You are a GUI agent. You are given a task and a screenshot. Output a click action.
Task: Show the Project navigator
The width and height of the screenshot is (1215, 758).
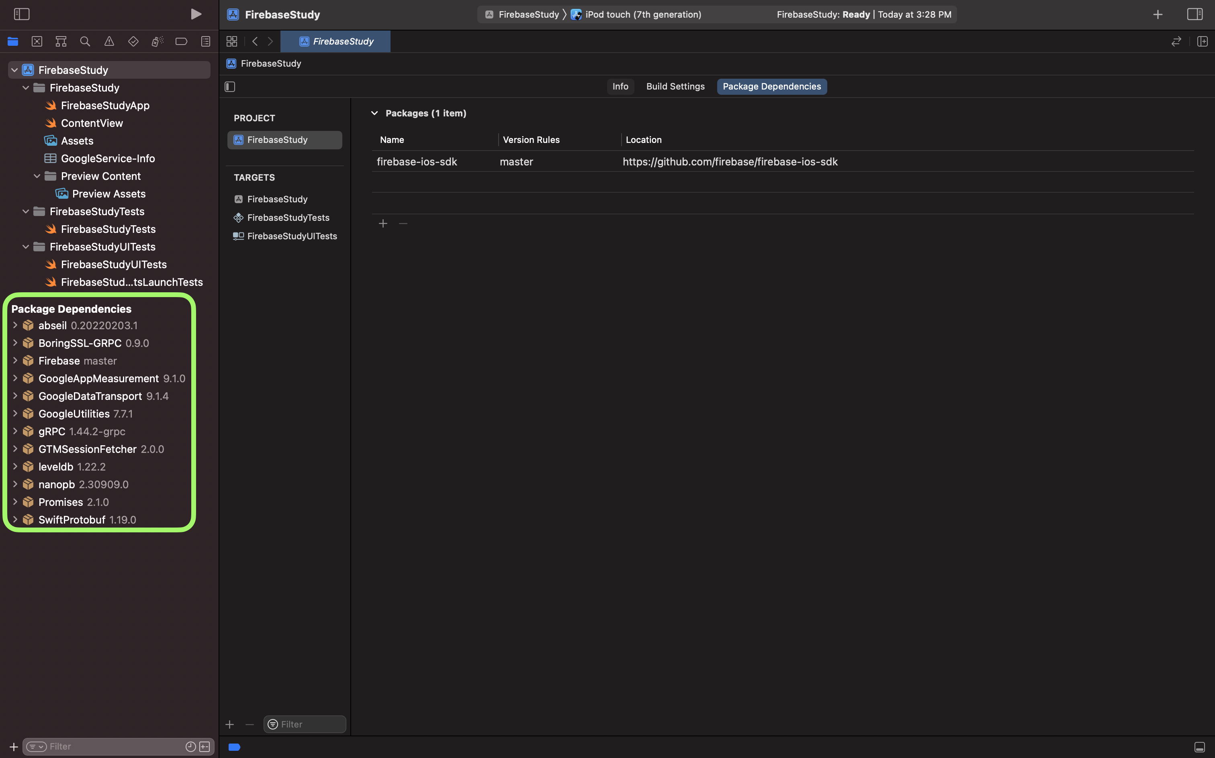point(12,41)
